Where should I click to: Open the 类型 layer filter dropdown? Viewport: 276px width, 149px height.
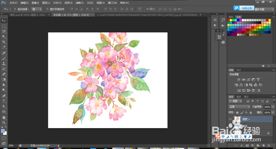tap(235, 101)
